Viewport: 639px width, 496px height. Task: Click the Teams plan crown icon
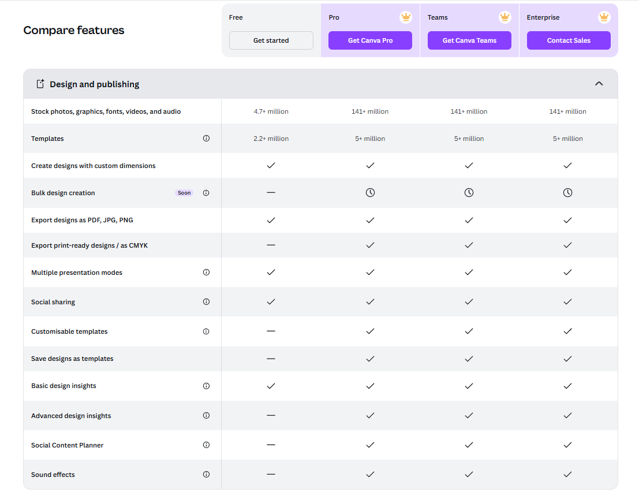pos(505,17)
